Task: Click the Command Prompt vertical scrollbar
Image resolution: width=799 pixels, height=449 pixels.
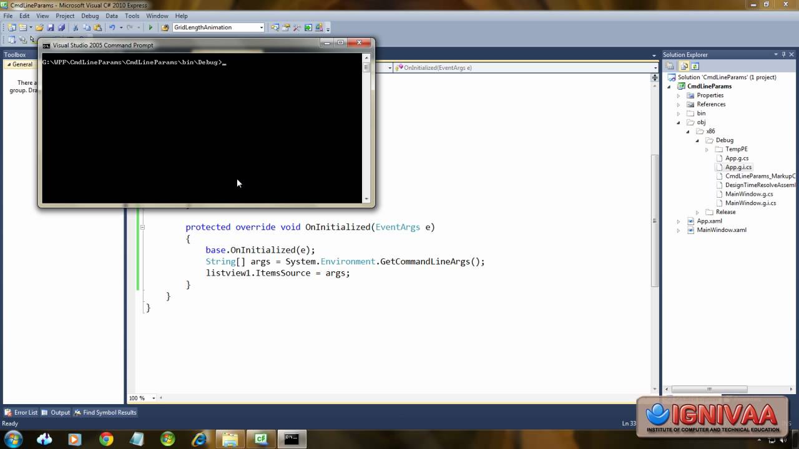Action: (x=366, y=128)
